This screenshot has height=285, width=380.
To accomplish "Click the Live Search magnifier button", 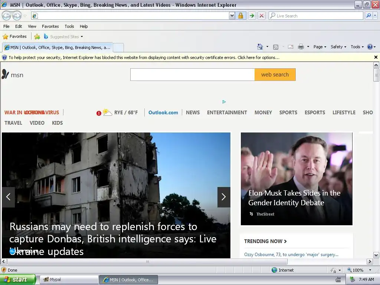I will [368, 16].
